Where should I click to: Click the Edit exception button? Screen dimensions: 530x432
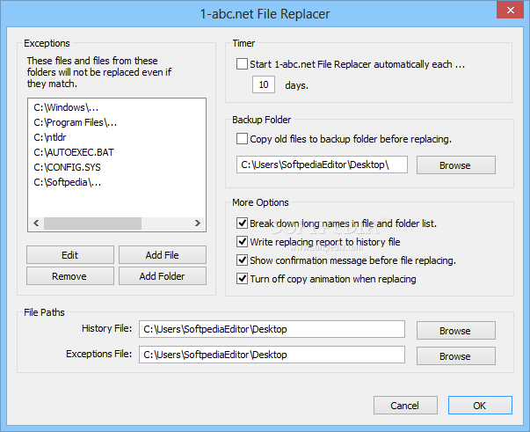pyautogui.click(x=70, y=255)
